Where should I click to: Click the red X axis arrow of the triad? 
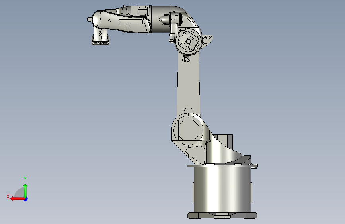point(17,199)
